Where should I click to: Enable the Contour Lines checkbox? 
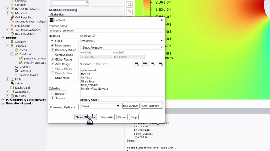[52, 55]
